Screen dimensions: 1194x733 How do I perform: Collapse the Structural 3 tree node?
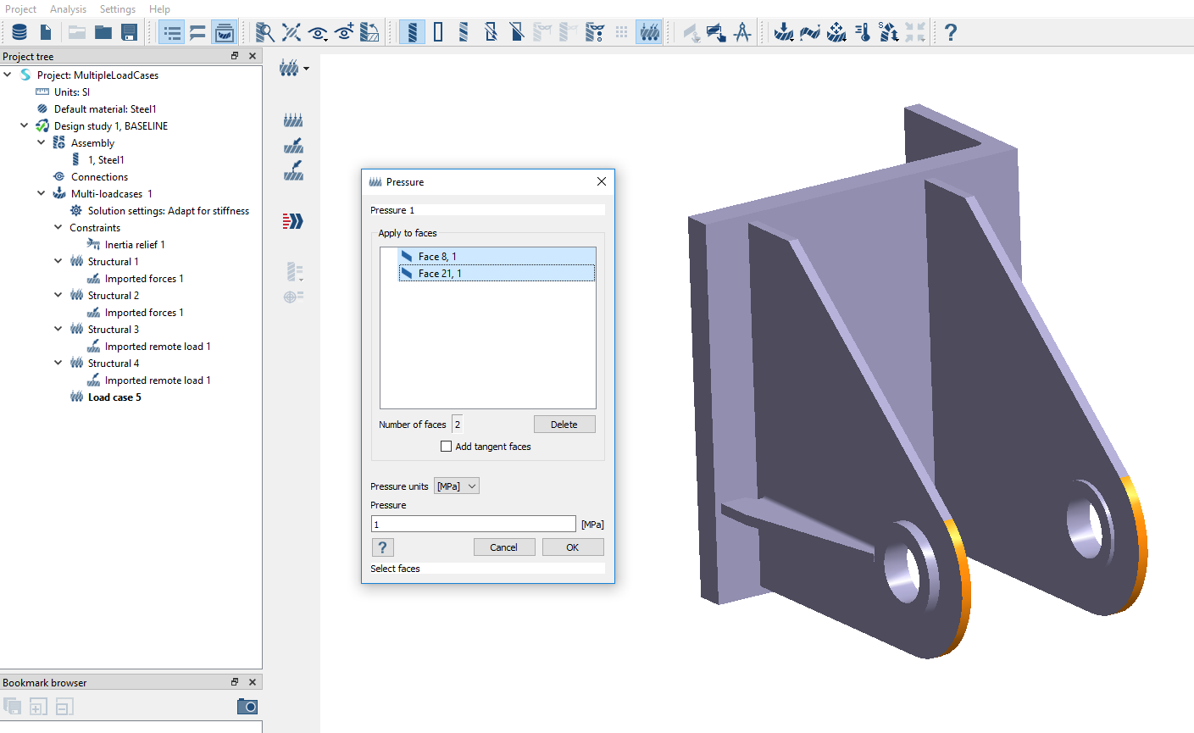point(58,330)
